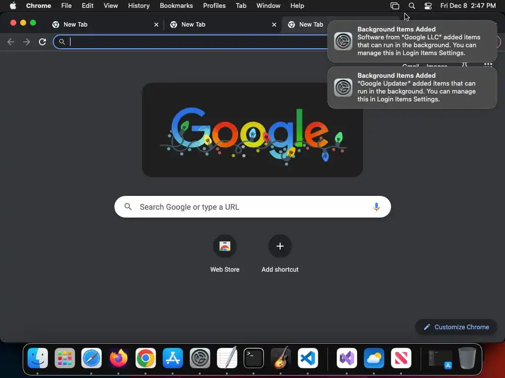Launch Safari from the Dock
The height and width of the screenshot is (378, 505).
pyautogui.click(x=91, y=358)
